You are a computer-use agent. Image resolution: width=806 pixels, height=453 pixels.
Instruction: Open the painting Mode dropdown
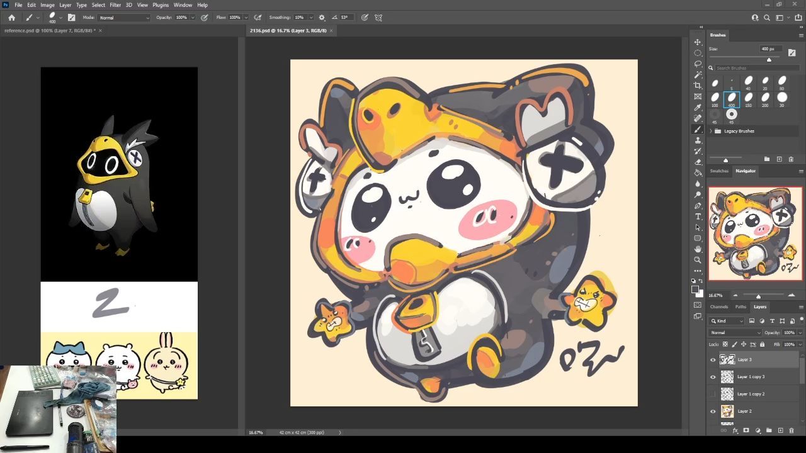point(124,18)
